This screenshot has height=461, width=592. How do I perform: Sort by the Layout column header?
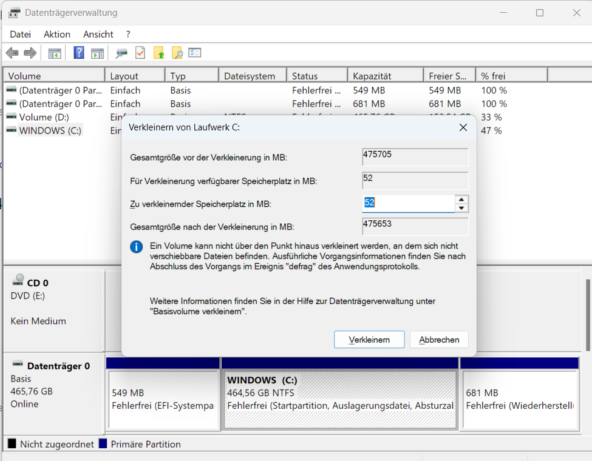click(135, 76)
